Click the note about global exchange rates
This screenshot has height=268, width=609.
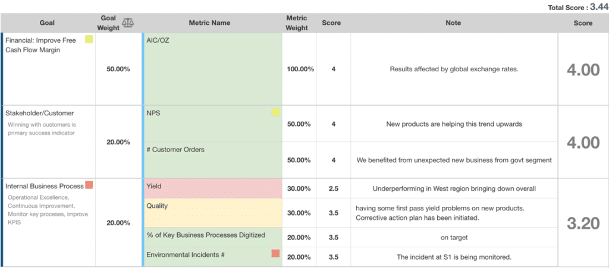point(454,70)
